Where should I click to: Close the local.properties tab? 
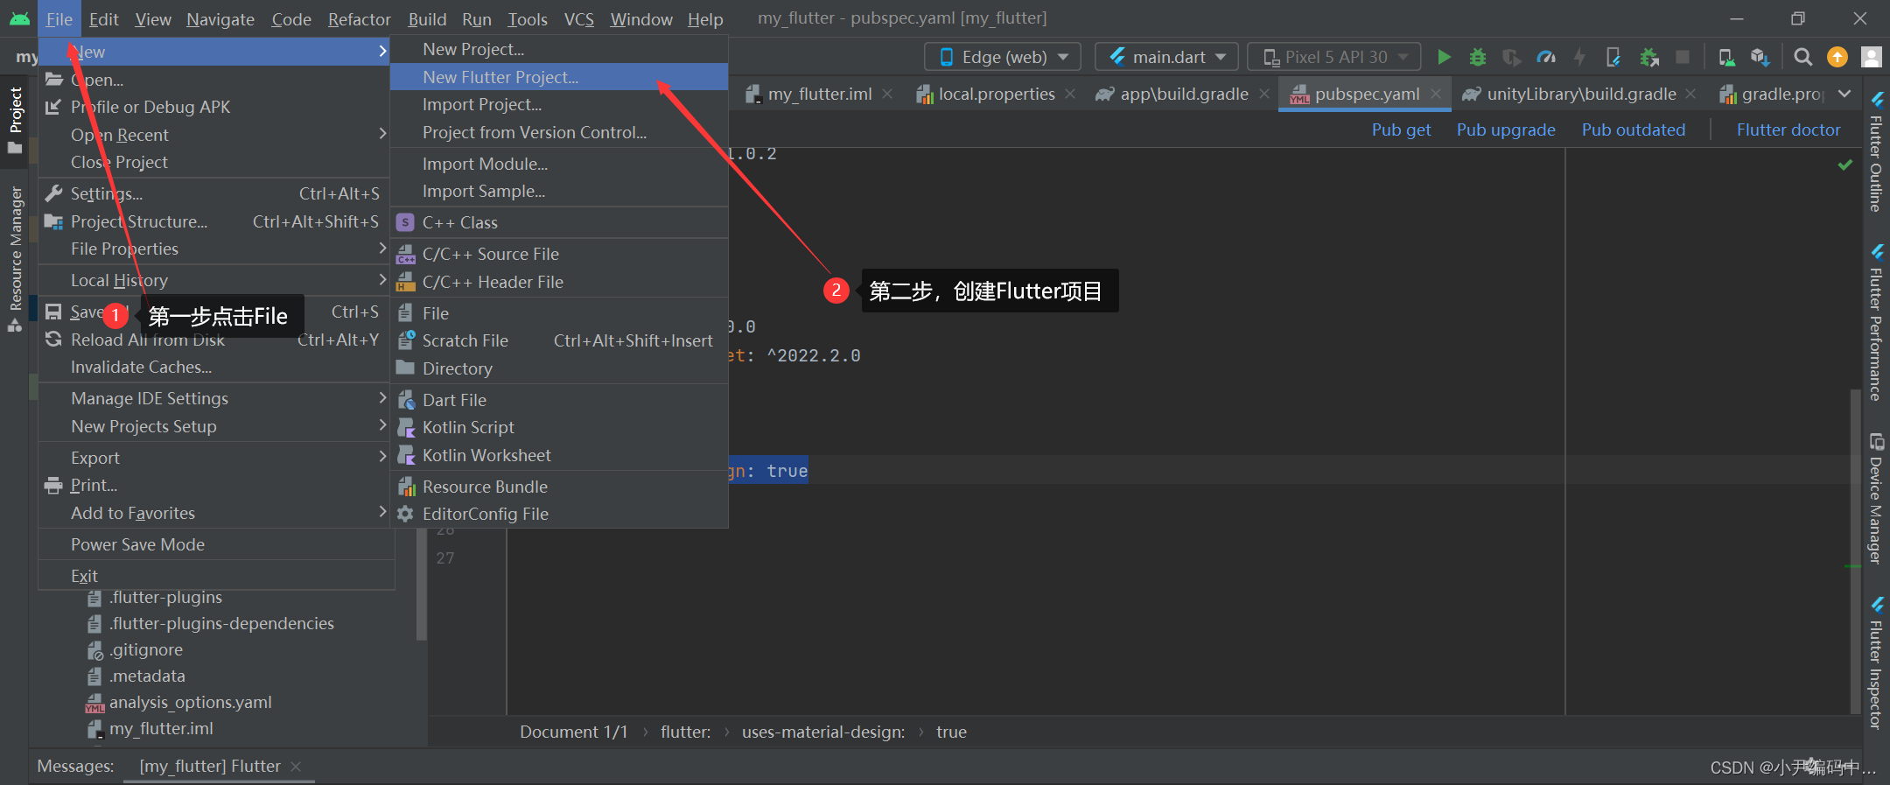click(1070, 94)
